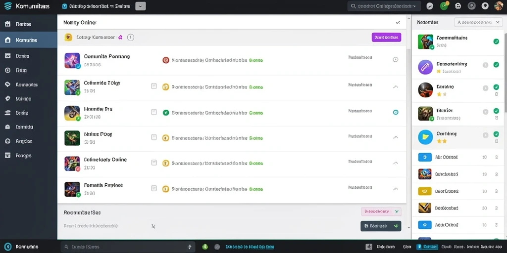The height and width of the screenshot is (253, 507).
Task: Open the green arrow on dark Bdot ats button
Action: [x=396, y=226]
